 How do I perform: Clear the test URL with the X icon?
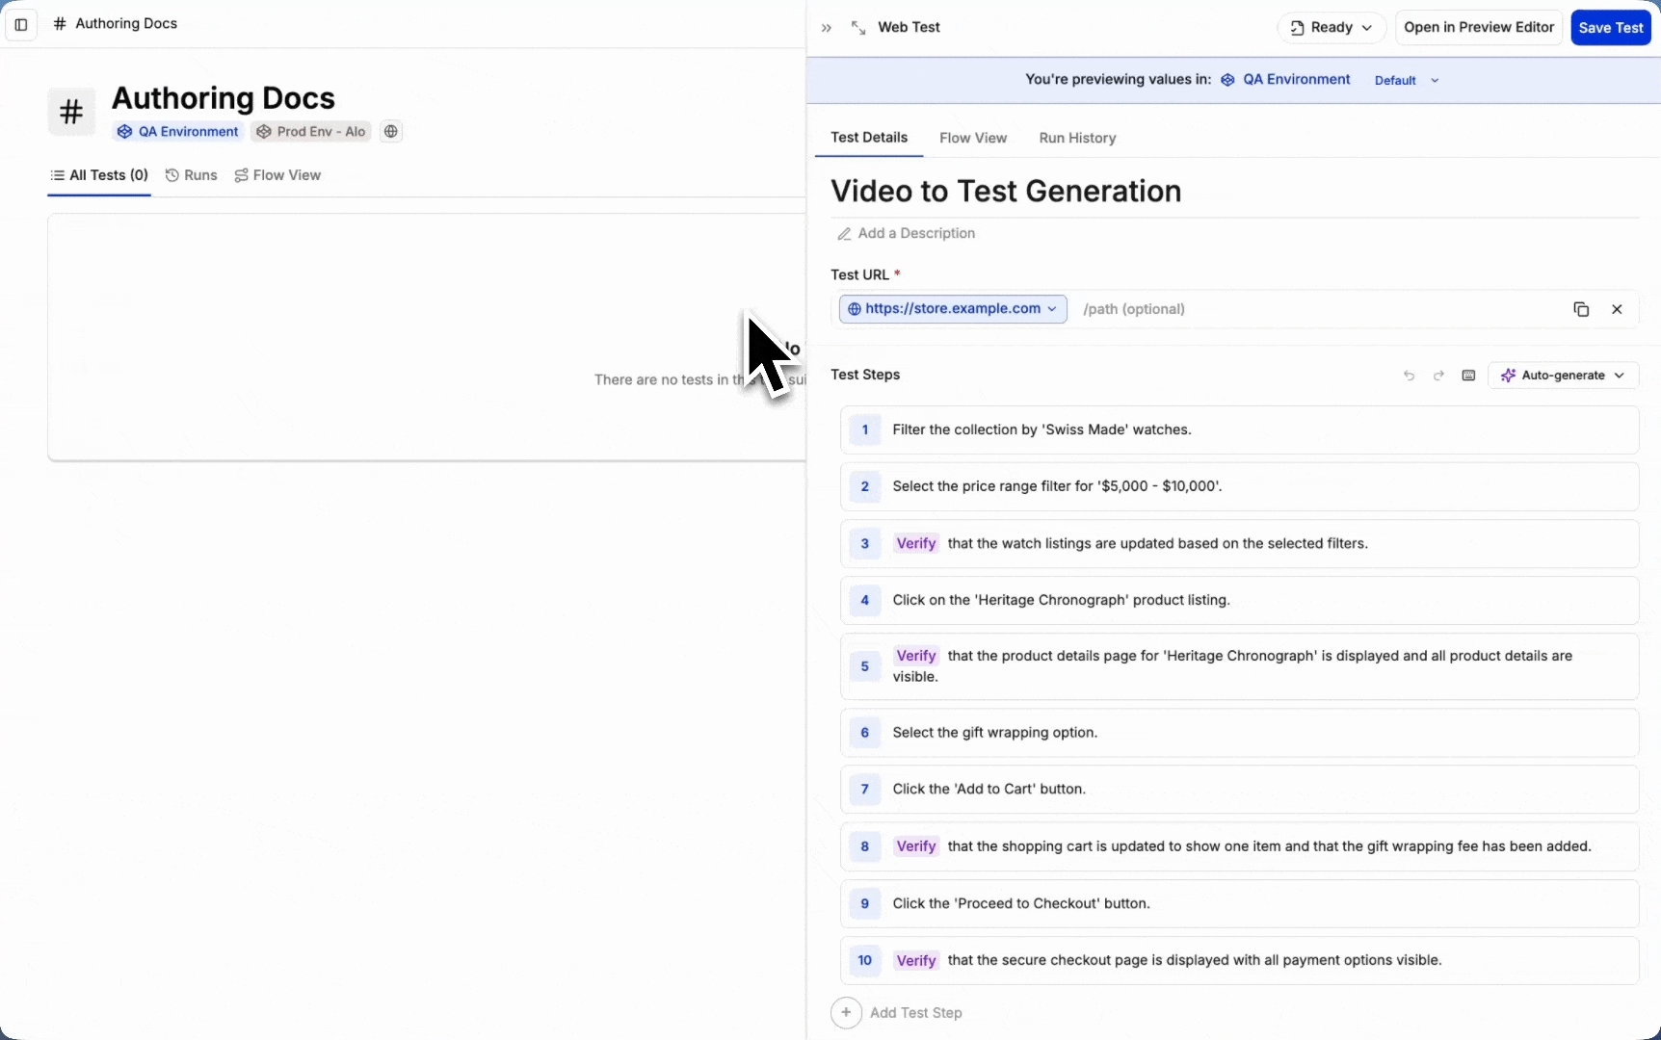1617,309
